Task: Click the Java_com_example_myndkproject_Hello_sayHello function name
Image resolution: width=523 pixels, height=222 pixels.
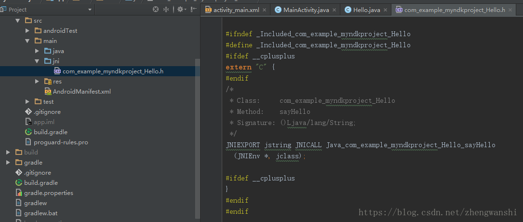Action: click(x=411, y=145)
